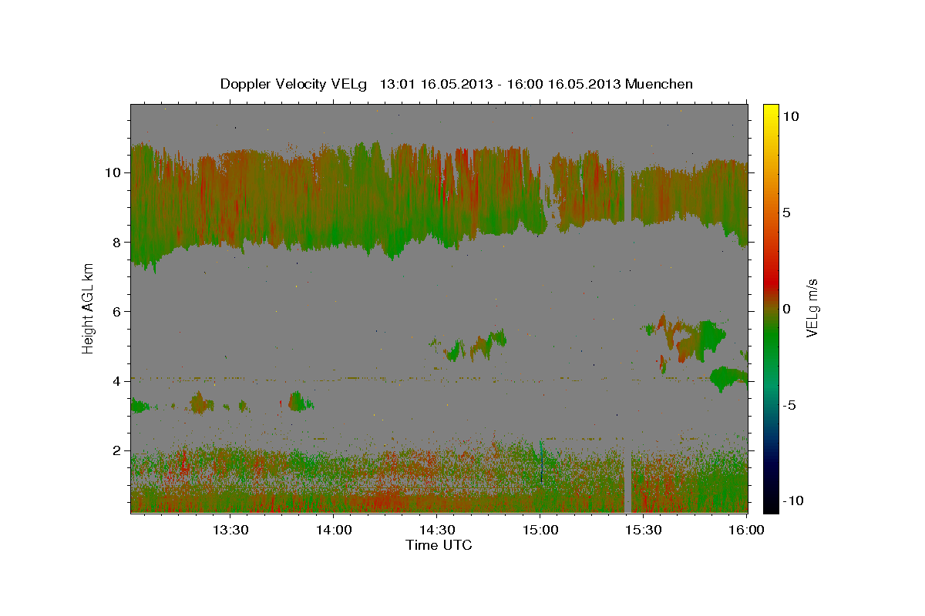Click the colorbar value -10 label
Image resolution: width=925 pixels, height=616 pixels.
click(792, 500)
